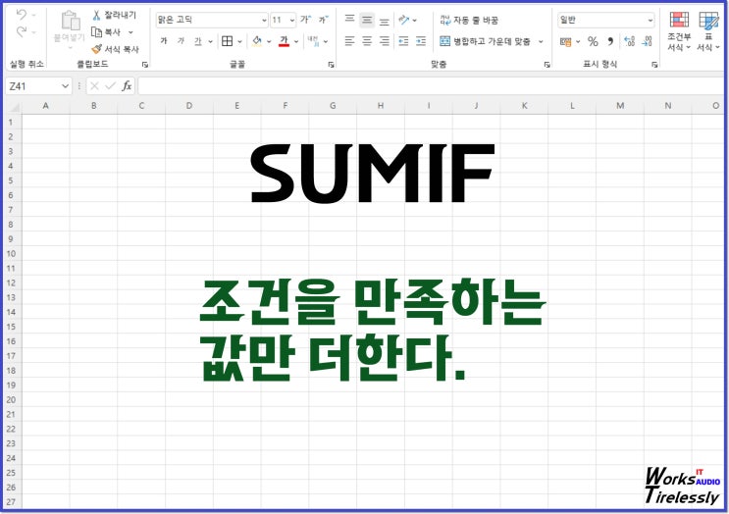Activate Format Painter (서식 복사)

tap(116, 49)
